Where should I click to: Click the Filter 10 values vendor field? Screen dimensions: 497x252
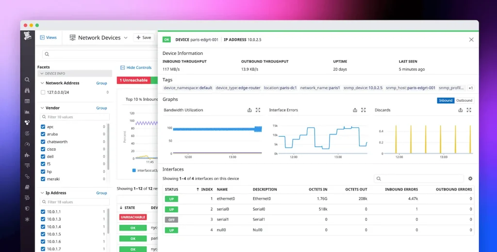75,117
